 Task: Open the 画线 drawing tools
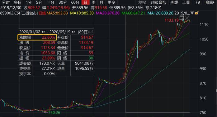174,2
